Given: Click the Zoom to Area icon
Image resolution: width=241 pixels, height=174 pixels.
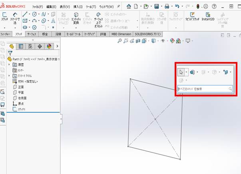Looking at the screenshot, I should tap(126, 41).
